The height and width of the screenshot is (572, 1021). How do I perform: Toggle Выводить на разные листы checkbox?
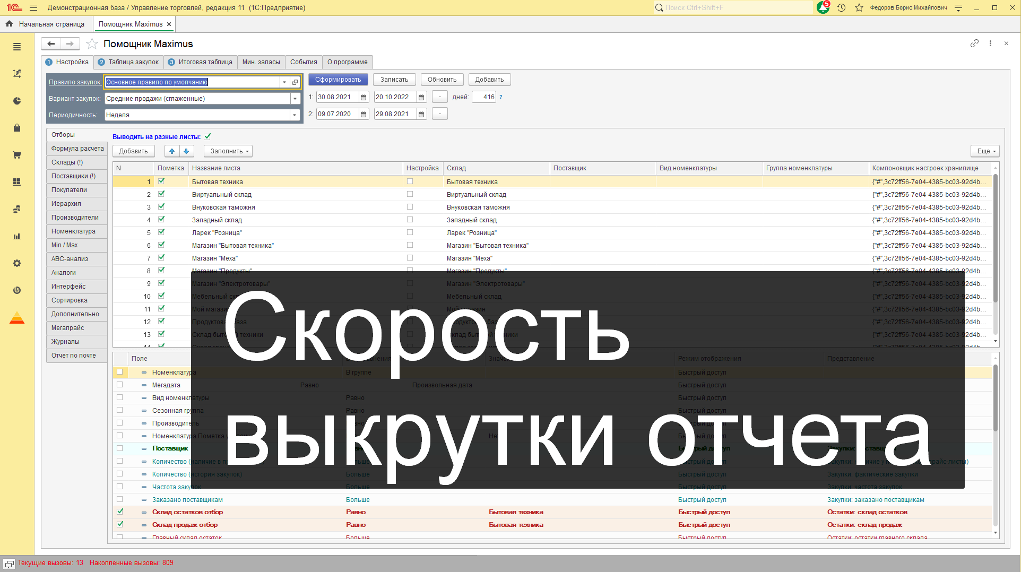[x=207, y=136]
